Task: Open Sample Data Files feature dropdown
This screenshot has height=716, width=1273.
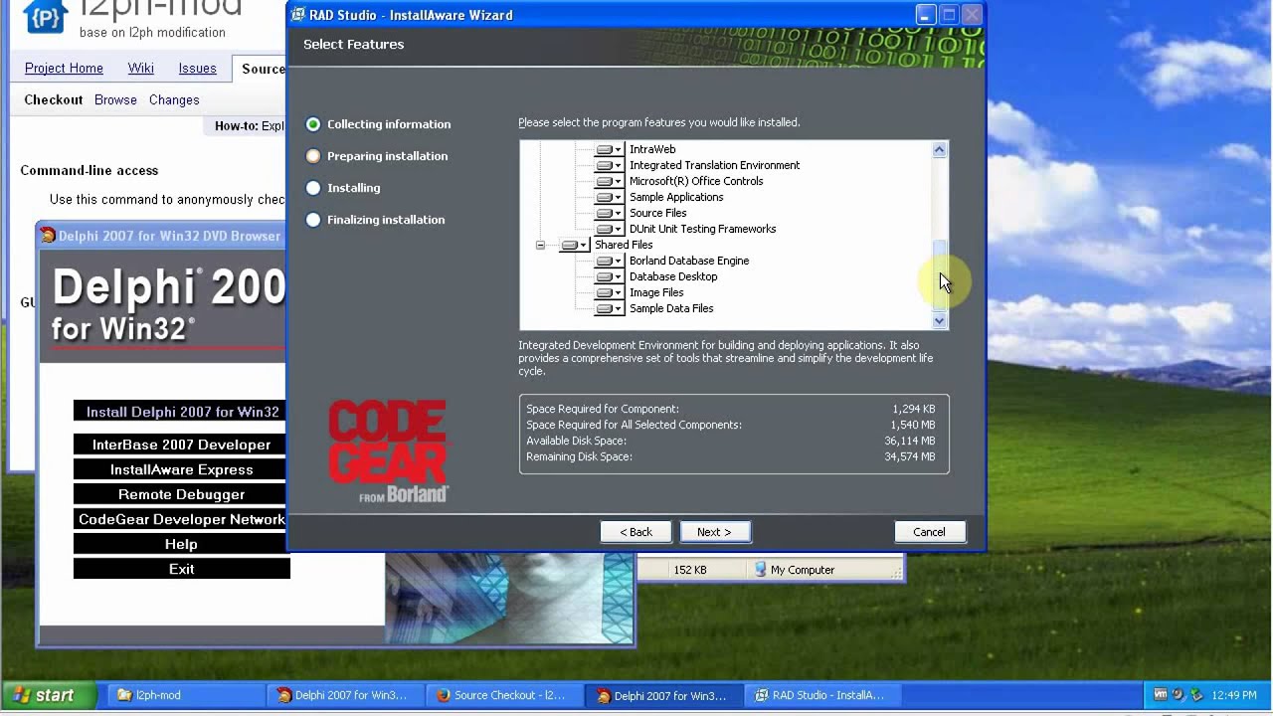Action: pos(609,308)
